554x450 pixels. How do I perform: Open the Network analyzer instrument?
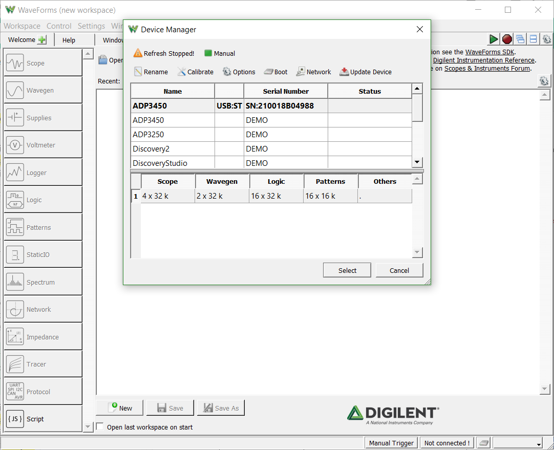[42, 309]
